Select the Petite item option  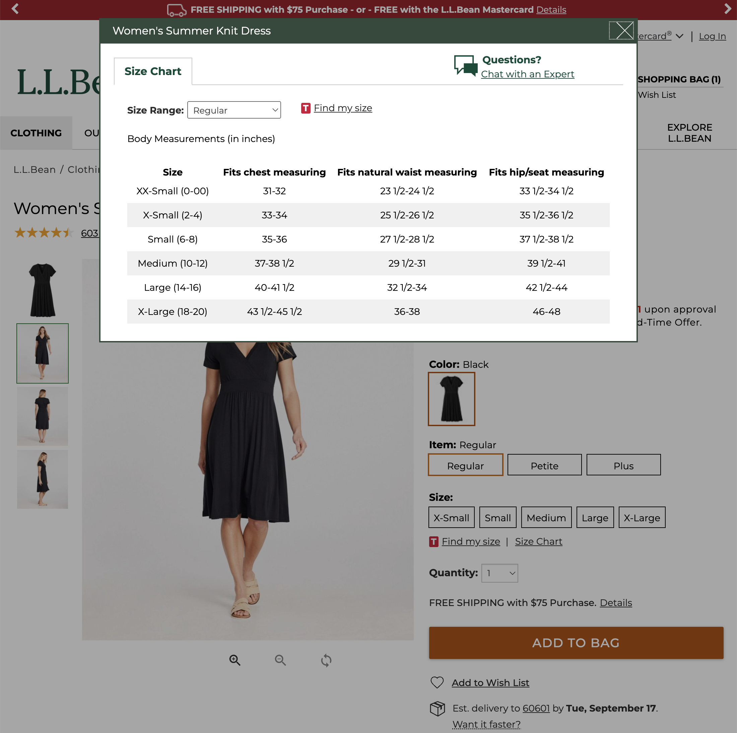[544, 465]
